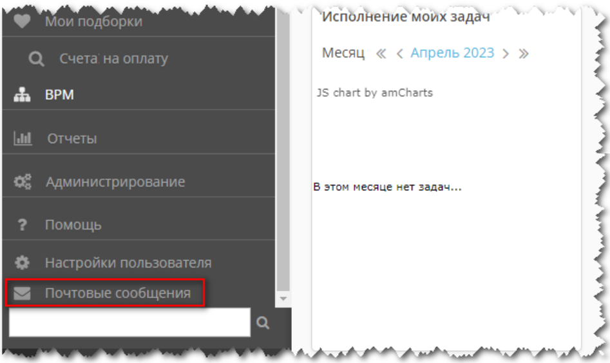Click the envelope icon for Почтовые сообщения
This screenshot has width=610, height=363.
pyautogui.click(x=23, y=293)
